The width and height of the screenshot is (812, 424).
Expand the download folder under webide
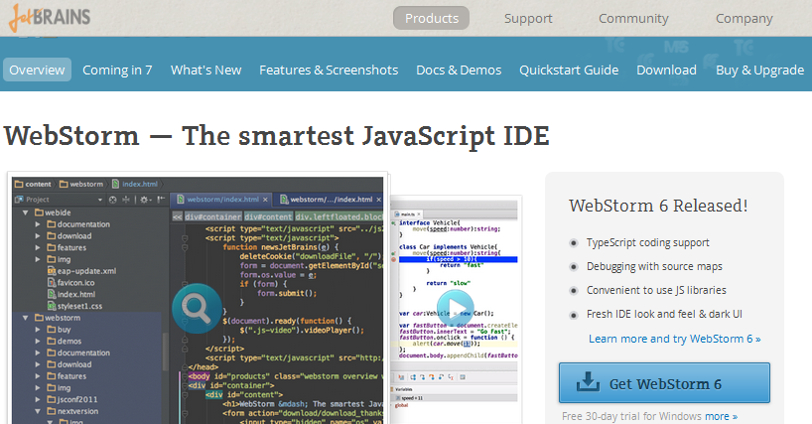[x=38, y=236]
